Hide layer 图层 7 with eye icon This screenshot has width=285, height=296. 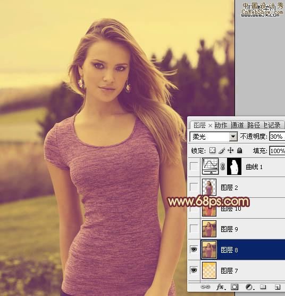coord(194,270)
